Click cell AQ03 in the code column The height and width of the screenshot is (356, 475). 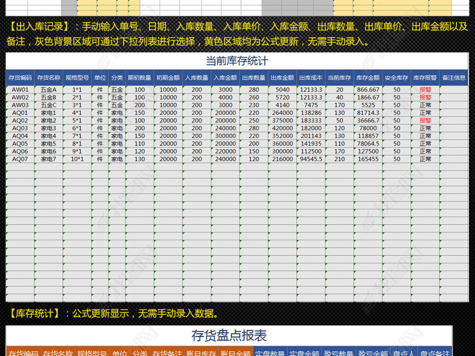[x=20, y=128]
